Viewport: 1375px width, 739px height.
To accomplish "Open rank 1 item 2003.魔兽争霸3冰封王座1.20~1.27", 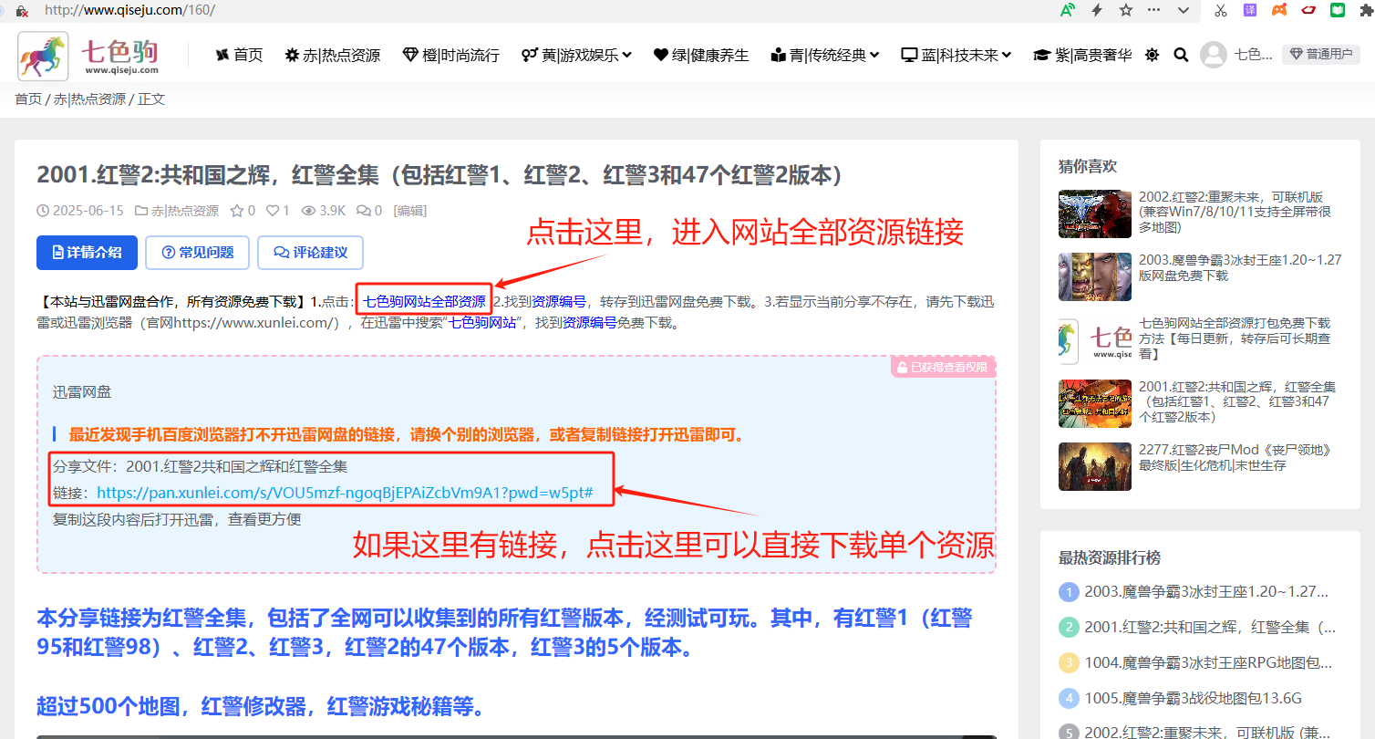I will click(1206, 591).
